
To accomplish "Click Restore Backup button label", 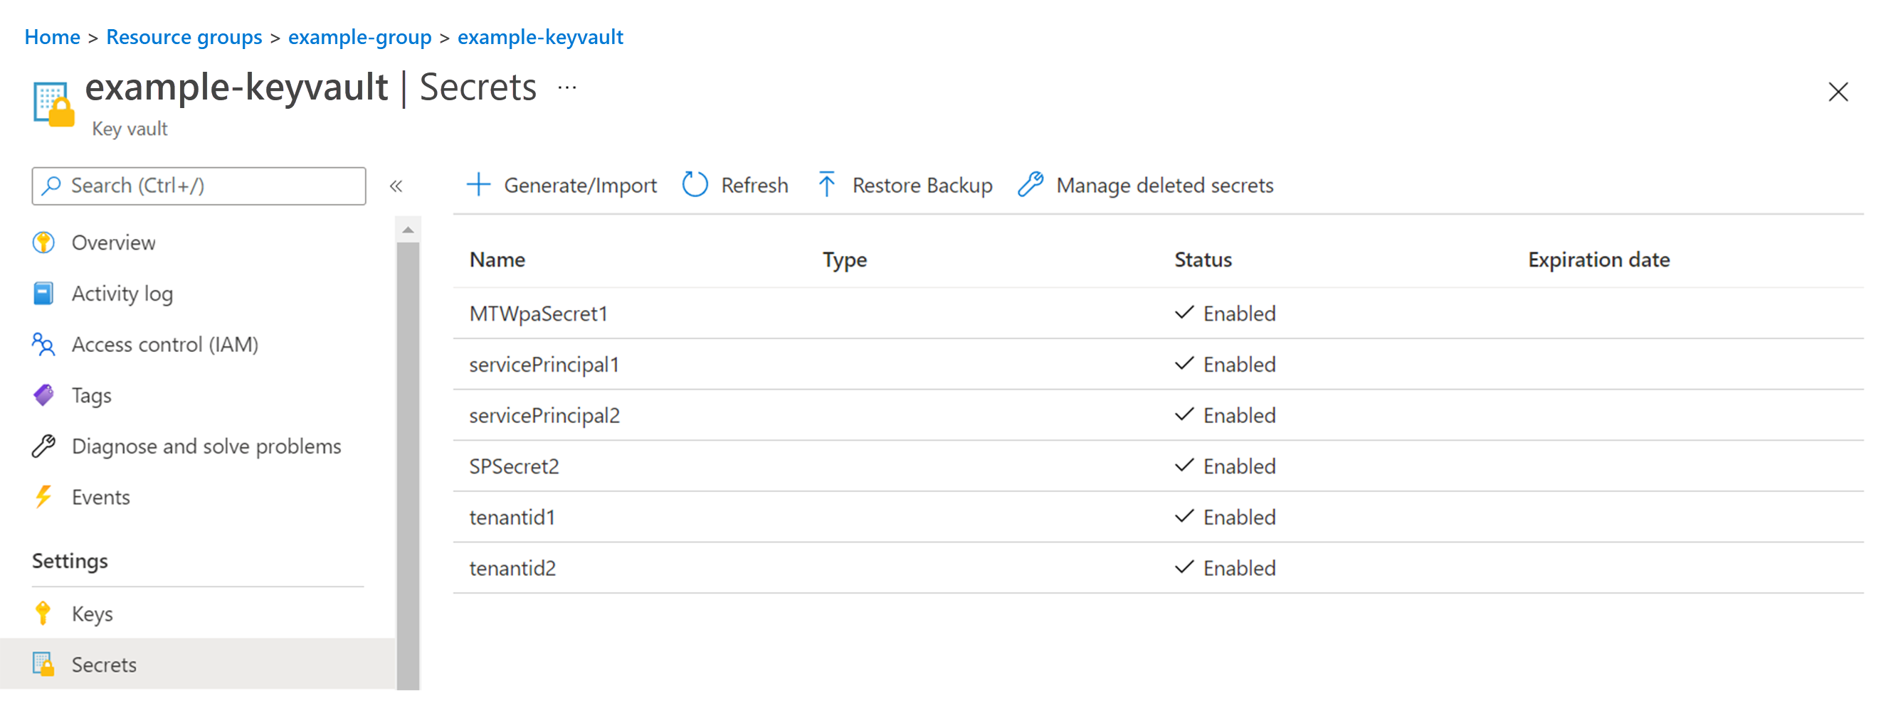I will tap(922, 185).
